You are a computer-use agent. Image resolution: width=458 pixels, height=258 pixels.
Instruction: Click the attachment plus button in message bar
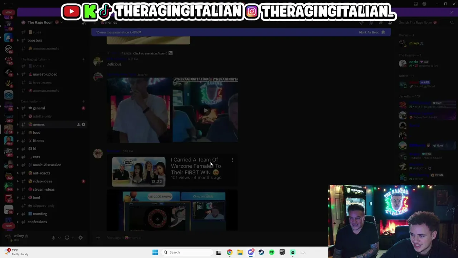(98, 238)
